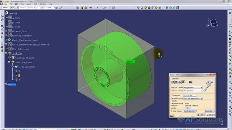
Task: Cancel the Measure Item dialog
Action: pos(210,115)
